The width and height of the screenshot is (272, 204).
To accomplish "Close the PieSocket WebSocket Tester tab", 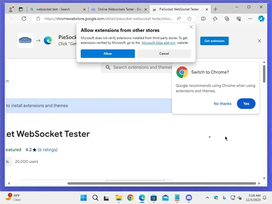I will [207, 9].
